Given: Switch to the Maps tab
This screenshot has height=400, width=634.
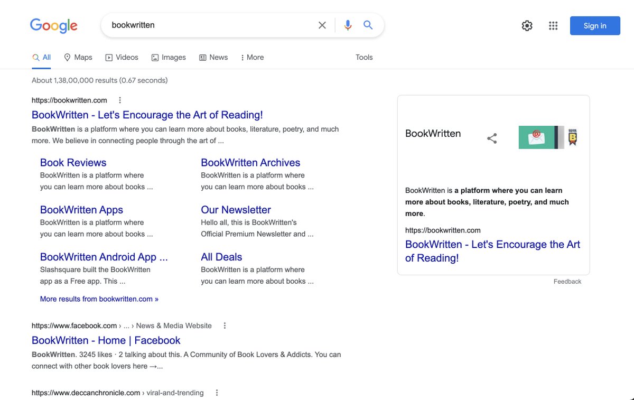Looking at the screenshot, I should pos(78,57).
